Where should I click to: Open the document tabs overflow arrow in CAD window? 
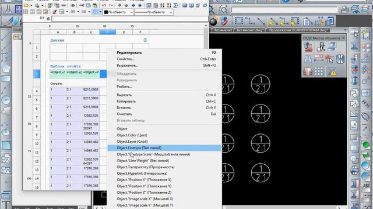[x=345, y=30]
